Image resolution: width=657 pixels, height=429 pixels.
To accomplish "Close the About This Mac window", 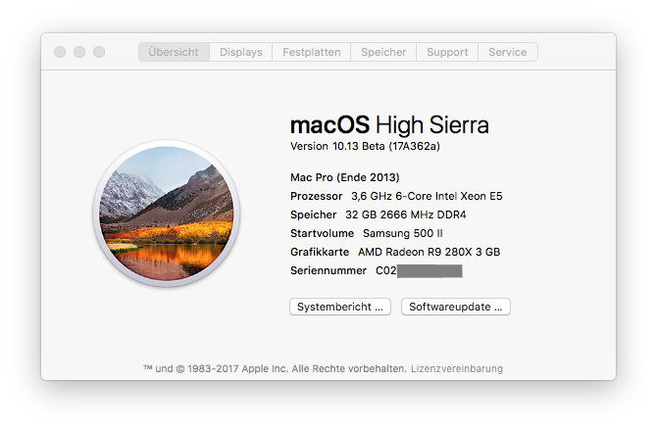I will pyautogui.click(x=61, y=52).
